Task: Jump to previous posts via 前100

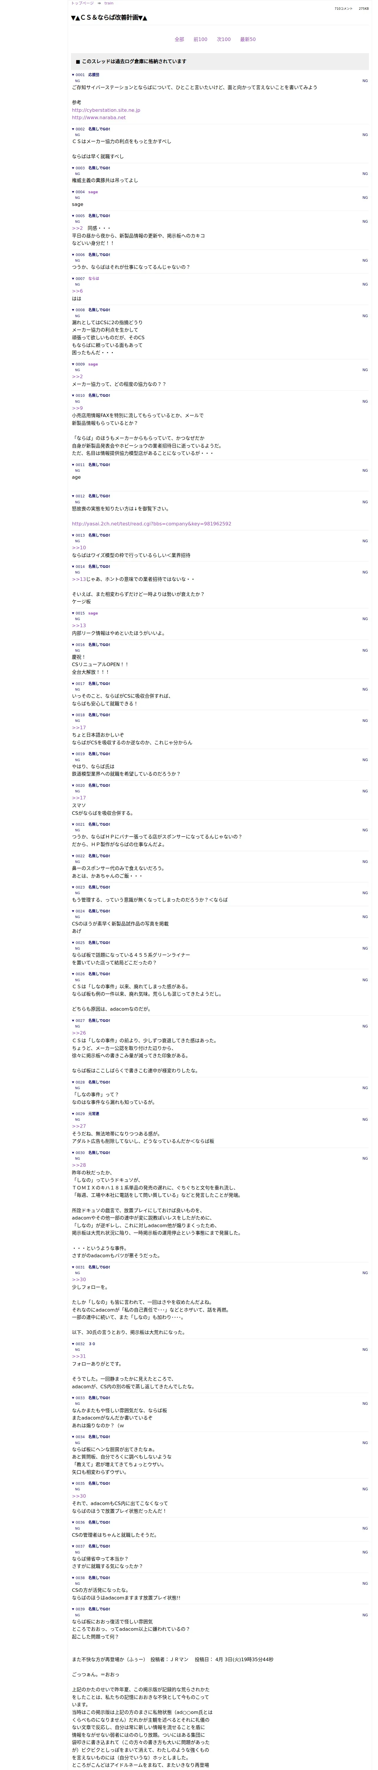Action: [200, 40]
